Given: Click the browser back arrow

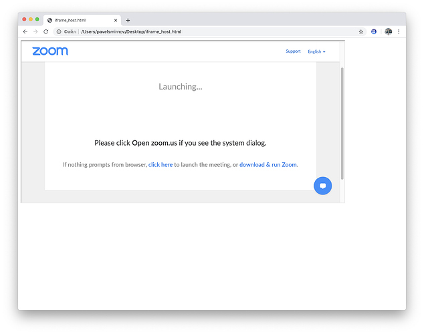Looking at the screenshot, I should (x=25, y=31).
